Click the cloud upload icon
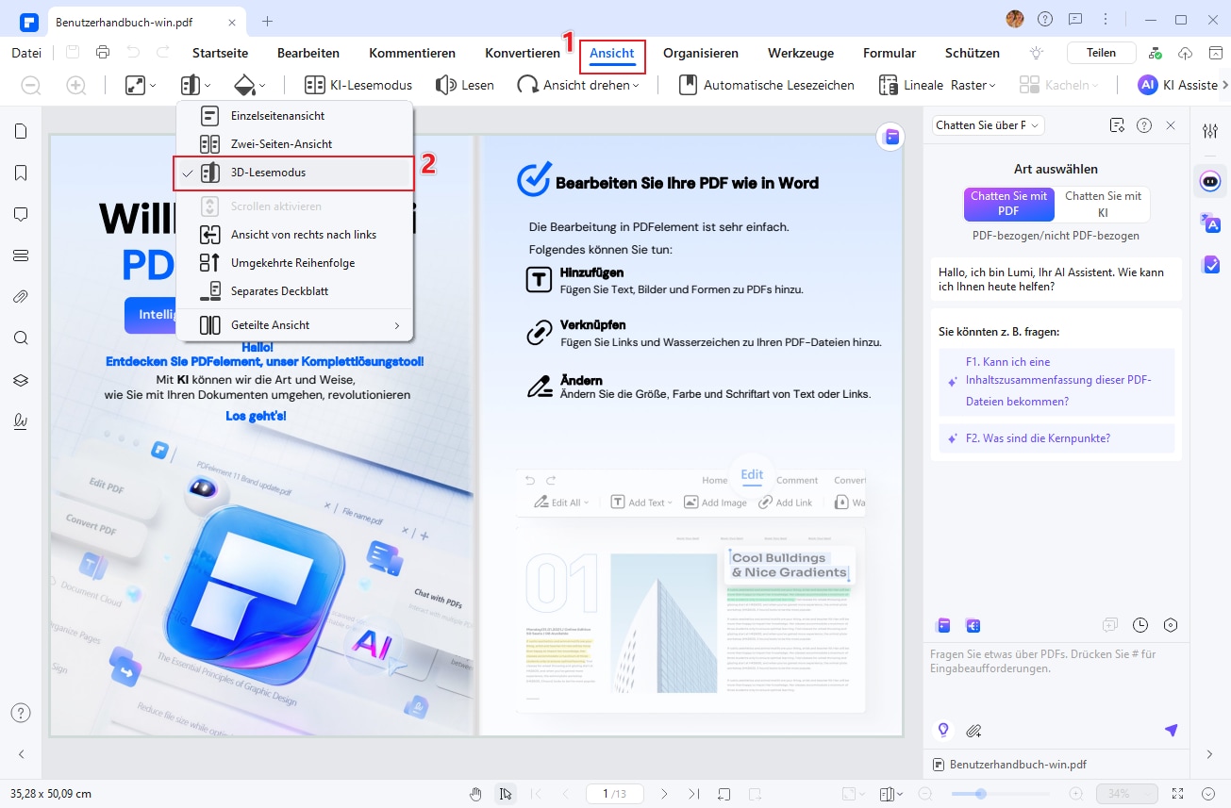Viewport: 1231px width, 808px height. pos(1186,53)
